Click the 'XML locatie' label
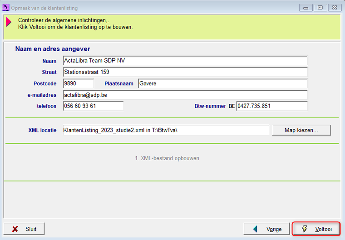The height and width of the screenshot is (240, 345). 42,130
